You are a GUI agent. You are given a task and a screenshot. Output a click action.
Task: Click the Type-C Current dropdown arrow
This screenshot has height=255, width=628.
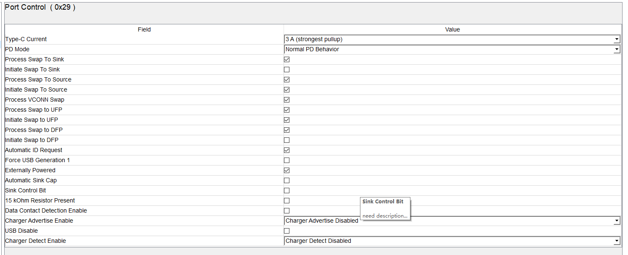click(617, 39)
